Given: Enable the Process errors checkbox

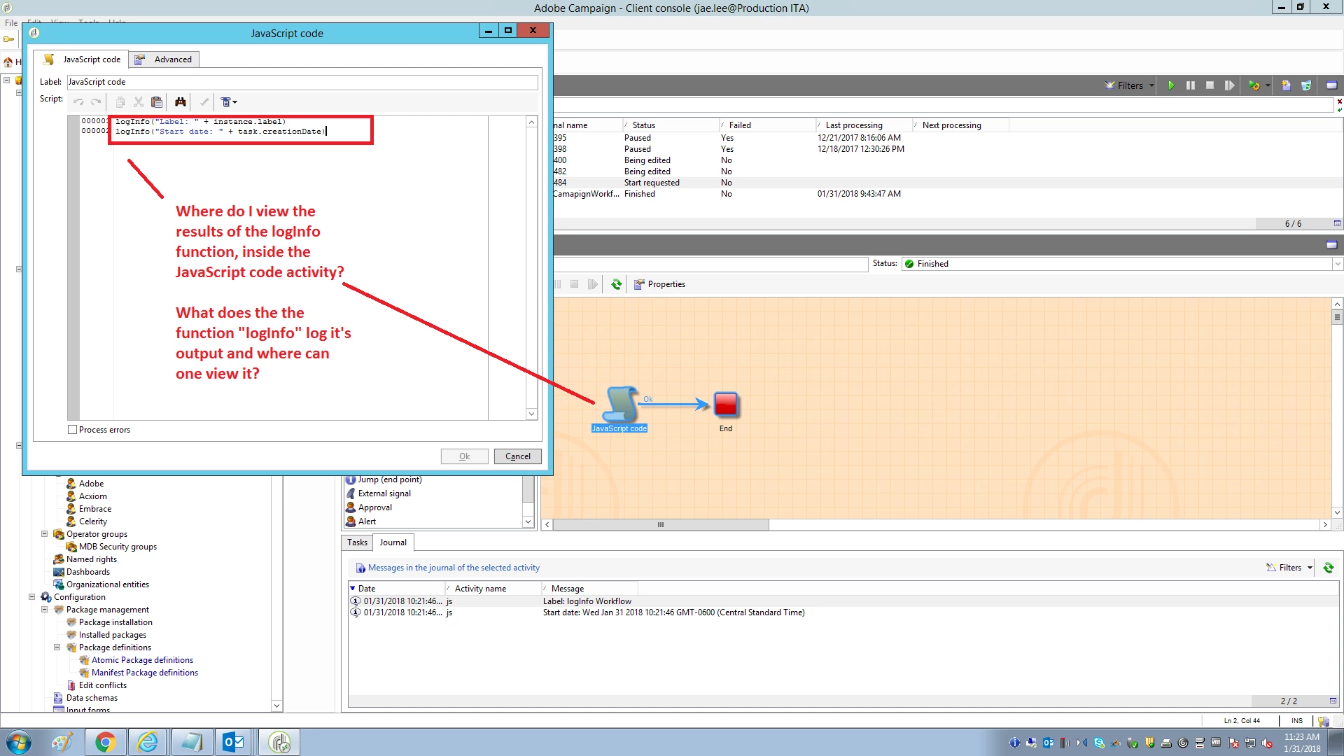Looking at the screenshot, I should point(72,430).
